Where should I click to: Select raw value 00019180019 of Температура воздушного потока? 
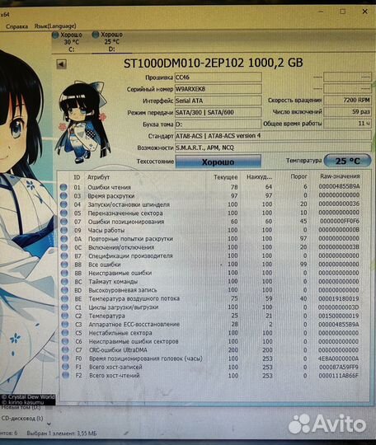point(339,298)
